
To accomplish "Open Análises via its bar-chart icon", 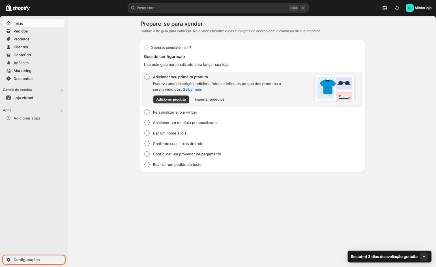I will click(8, 63).
